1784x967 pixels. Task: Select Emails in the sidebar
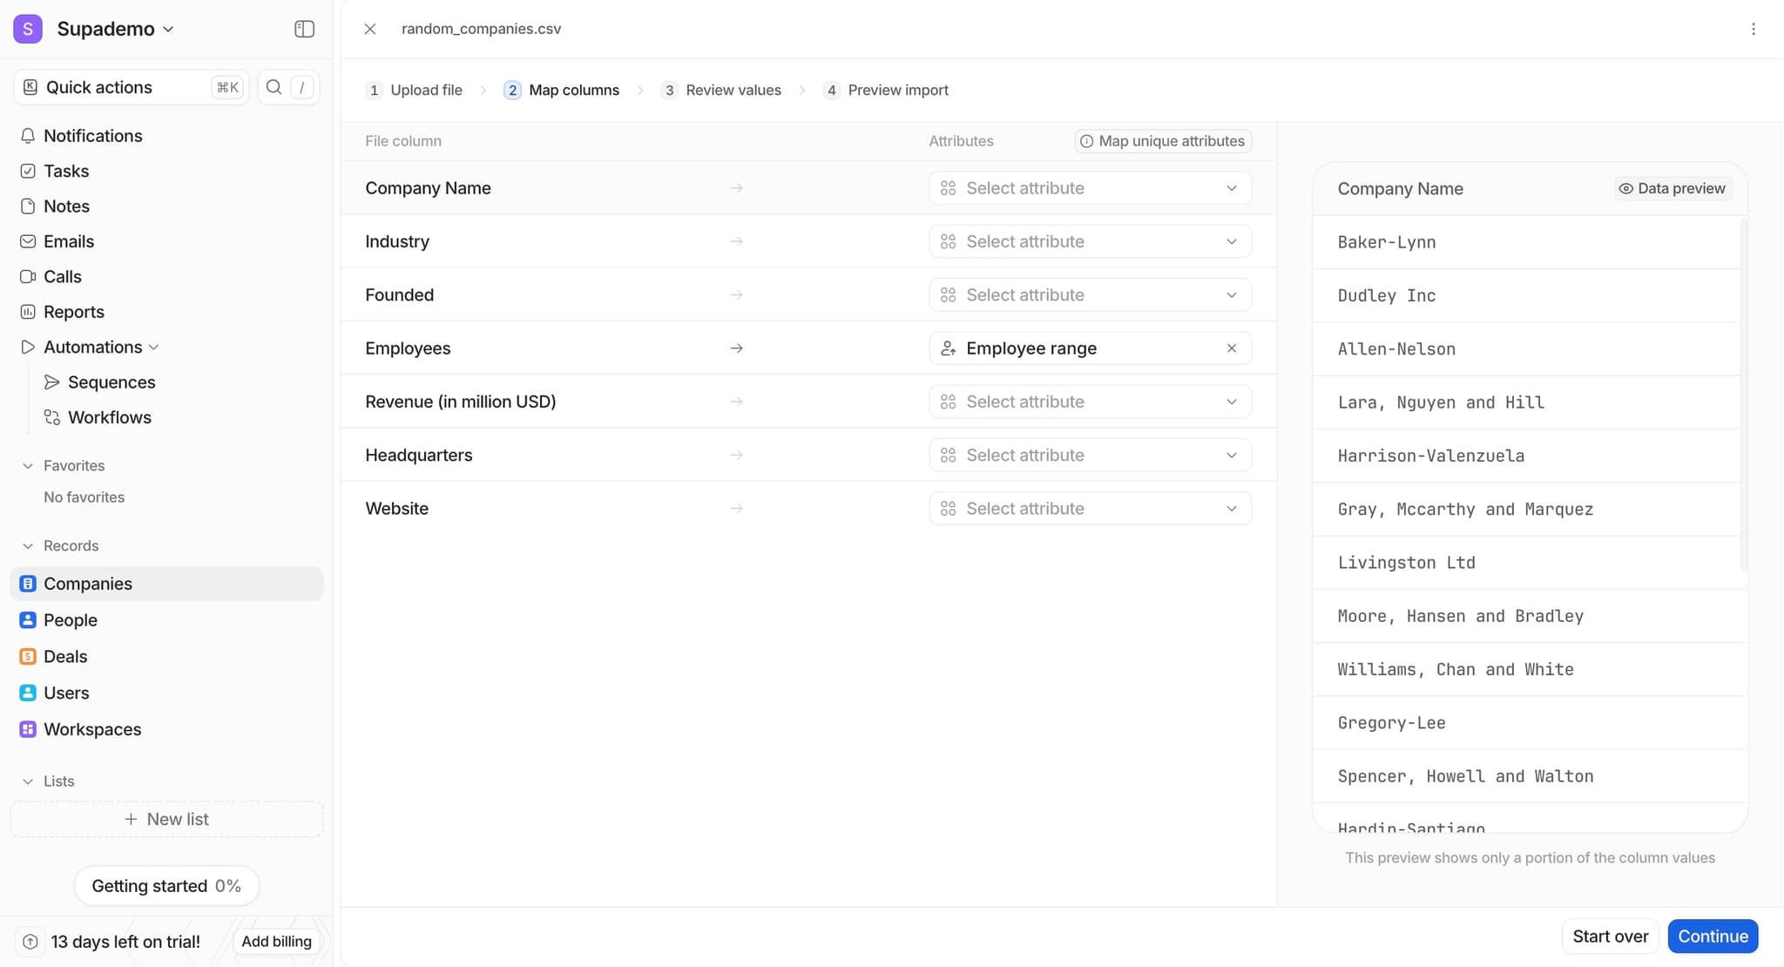[69, 241]
